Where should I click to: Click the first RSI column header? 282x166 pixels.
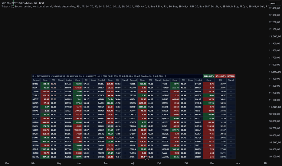[53, 80]
